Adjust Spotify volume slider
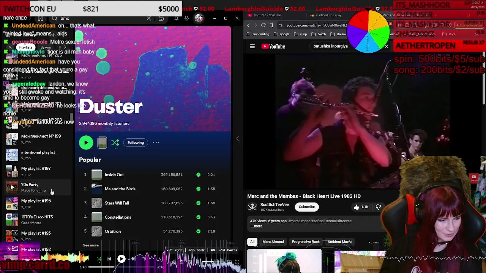The width and height of the screenshot is (486, 273). pyautogui.click(x=213, y=262)
